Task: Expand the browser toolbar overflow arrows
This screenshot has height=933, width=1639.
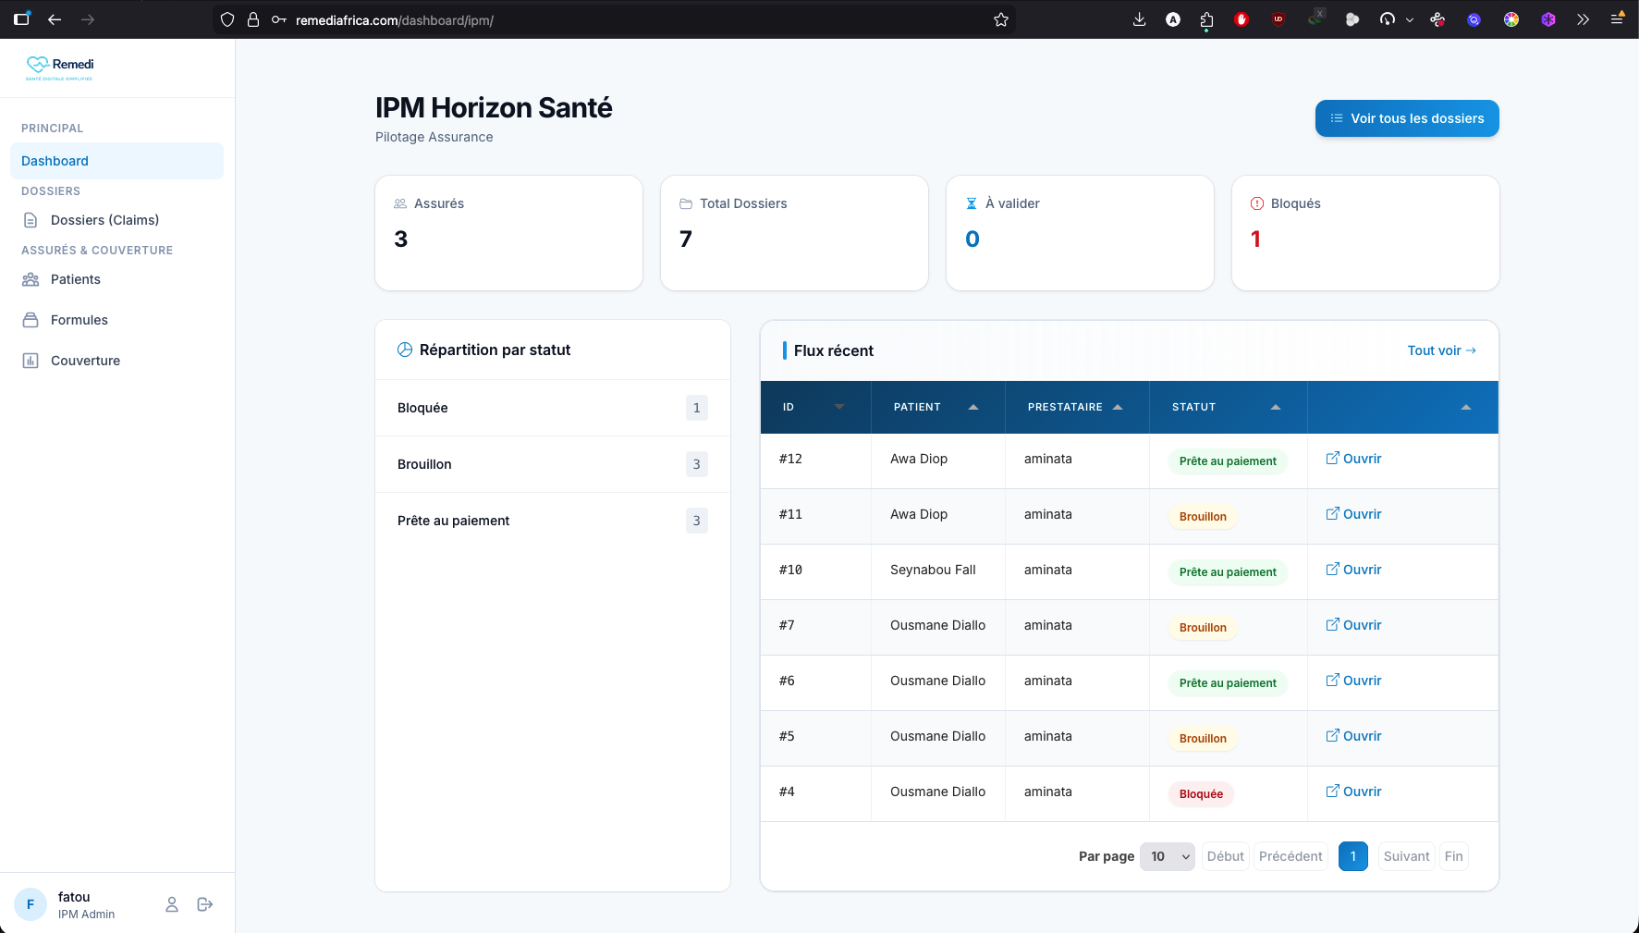Action: point(1584,18)
